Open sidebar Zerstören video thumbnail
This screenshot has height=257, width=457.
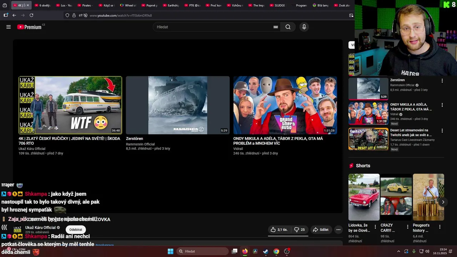pos(368,89)
